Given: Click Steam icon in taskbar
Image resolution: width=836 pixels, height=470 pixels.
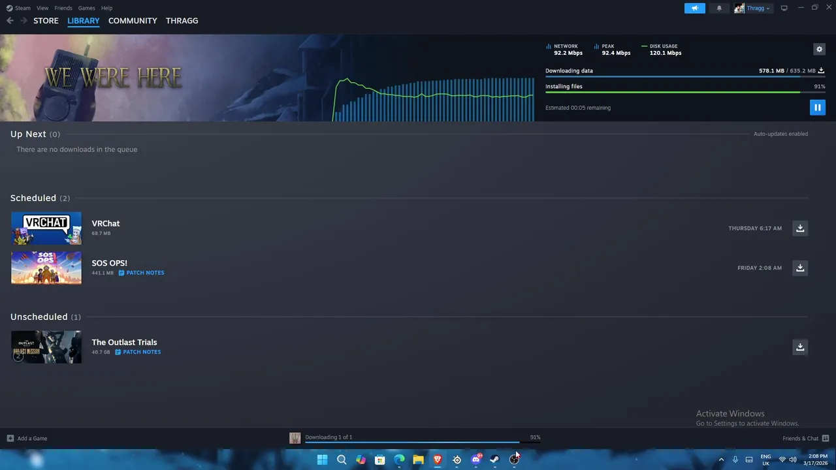Looking at the screenshot, I should pos(495,460).
